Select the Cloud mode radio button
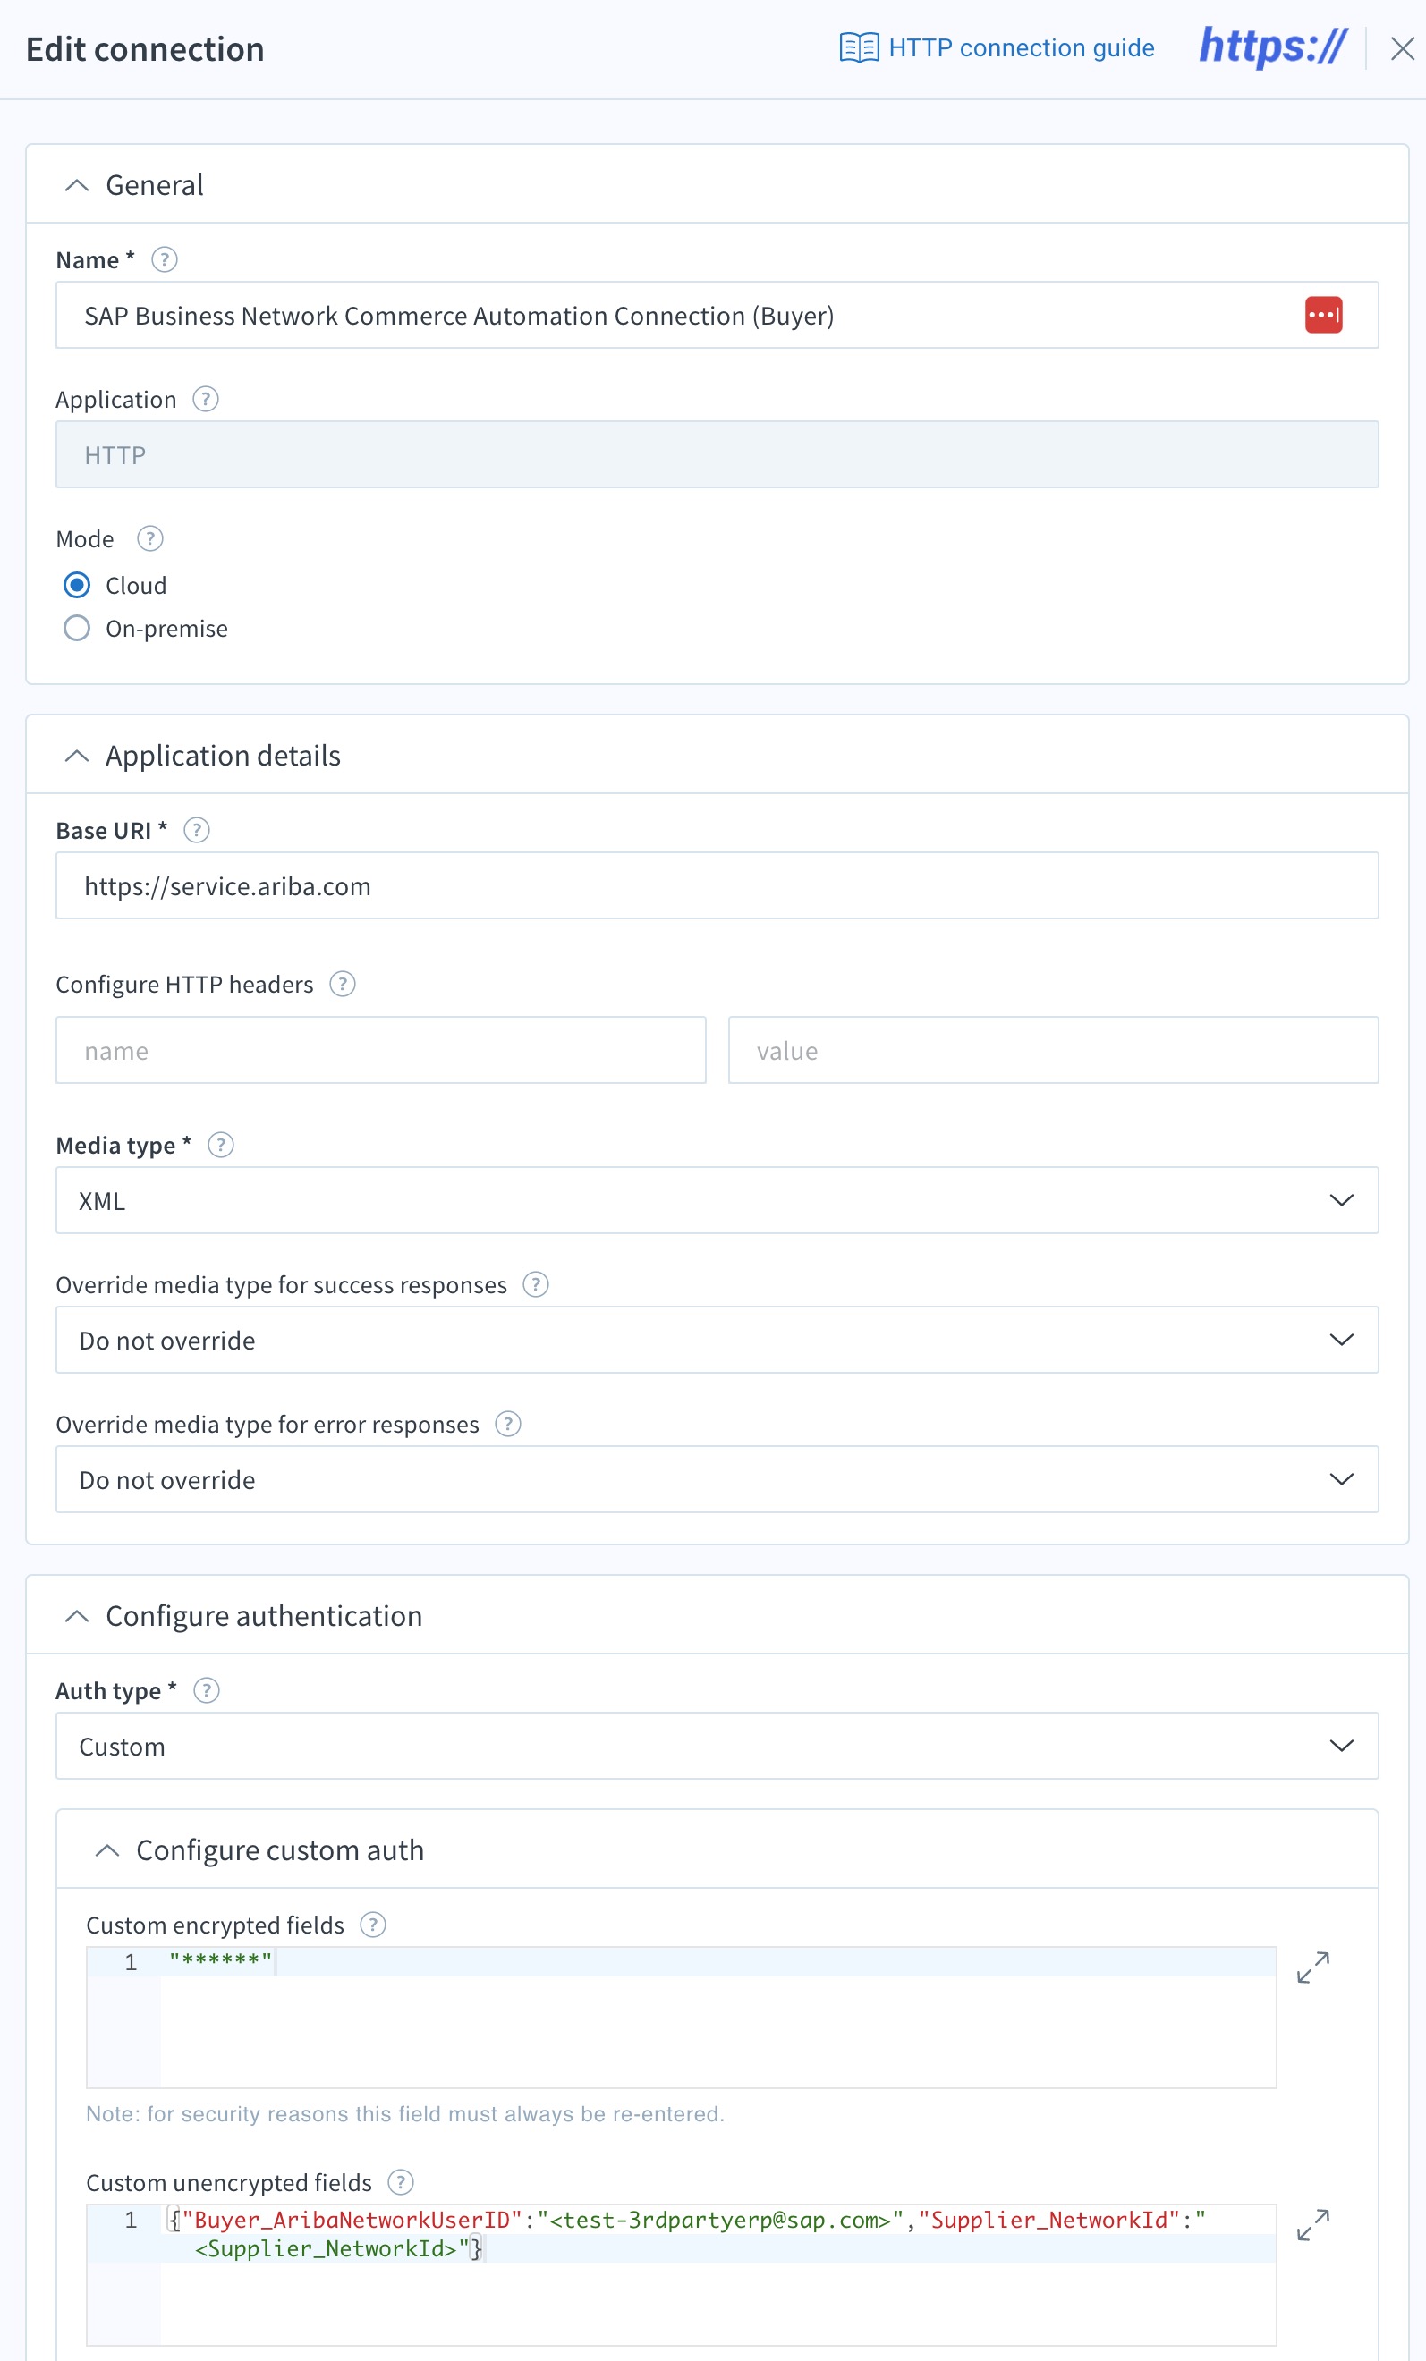 [77, 586]
